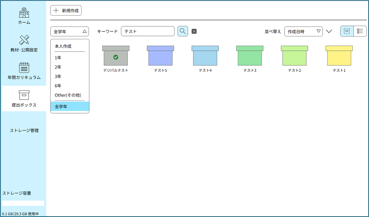Select the 提出ボックス sidebar icon
Viewport: 369px width, 217px height.
[x=24, y=95]
